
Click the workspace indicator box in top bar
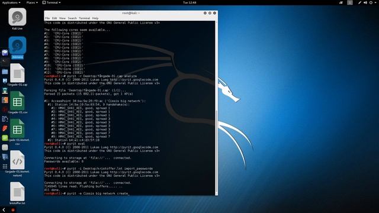pos(350,2)
